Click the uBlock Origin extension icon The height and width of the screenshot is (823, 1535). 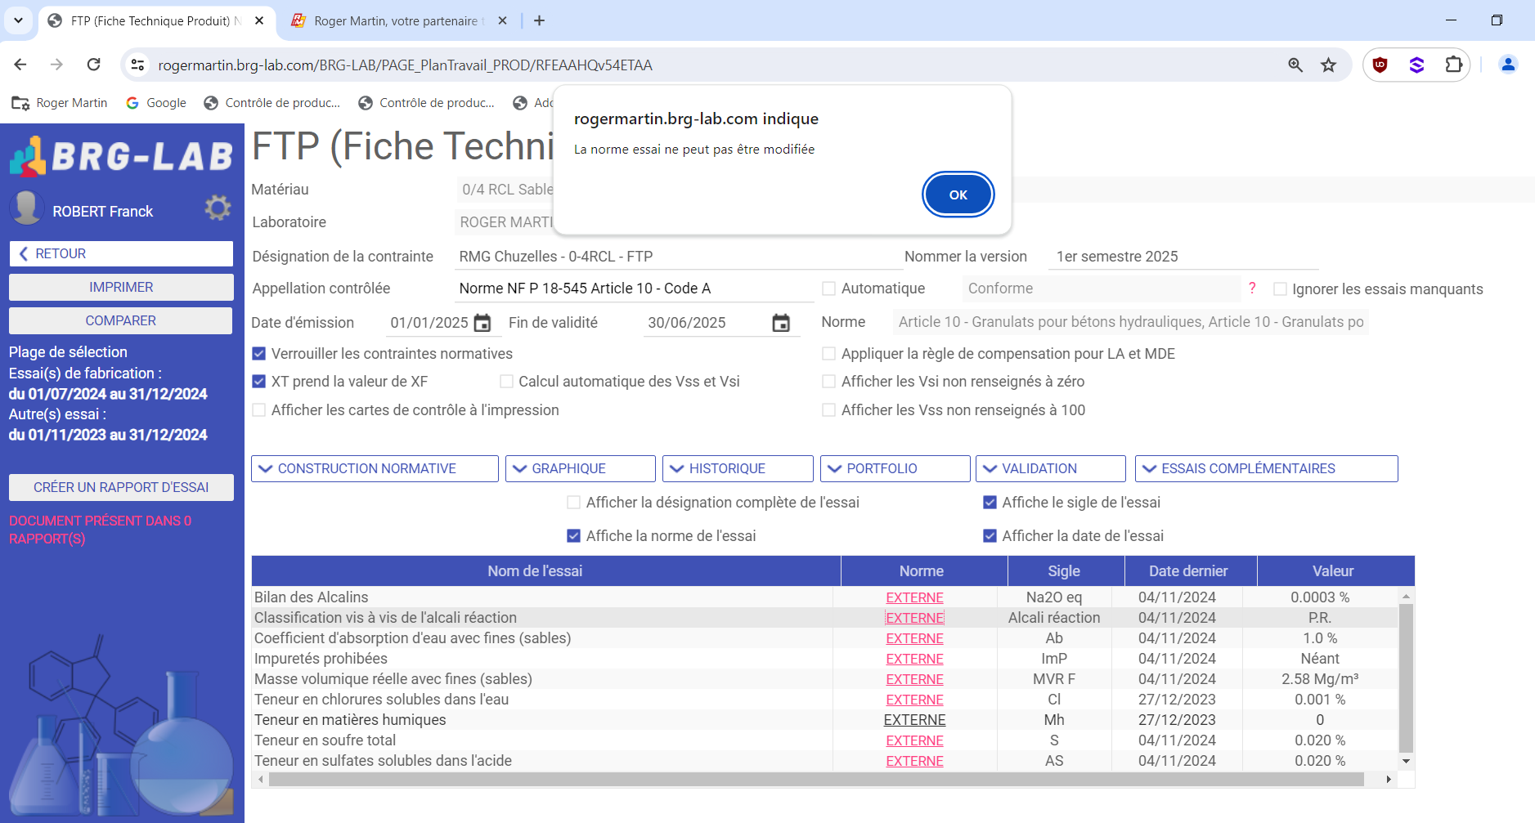coord(1380,65)
